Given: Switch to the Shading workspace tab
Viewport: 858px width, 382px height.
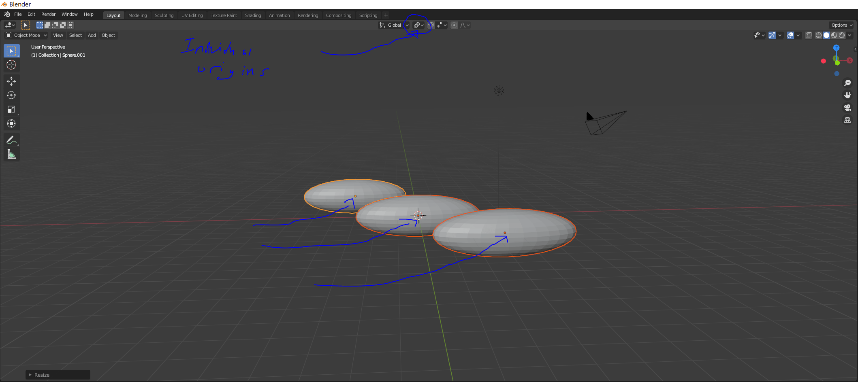Looking at the screenshot, I should (x=253, y=15).
